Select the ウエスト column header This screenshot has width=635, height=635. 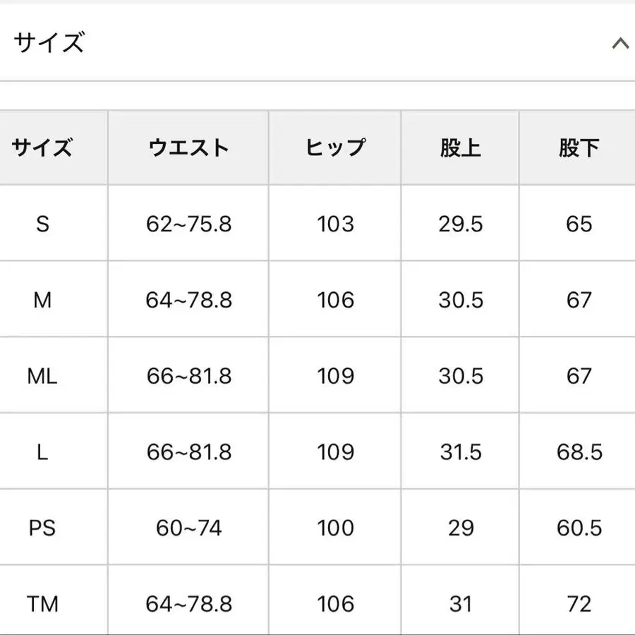point(188,147)
